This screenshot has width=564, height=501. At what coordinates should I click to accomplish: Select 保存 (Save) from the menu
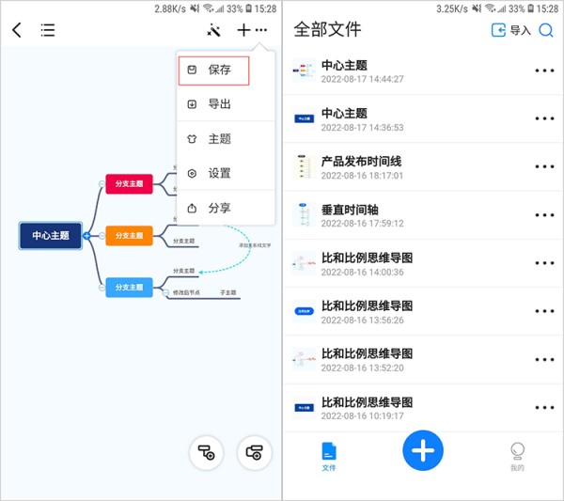tap(213, 70)
